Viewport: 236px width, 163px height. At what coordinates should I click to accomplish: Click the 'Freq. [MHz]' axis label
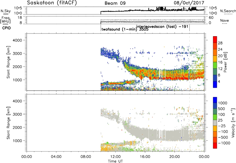click(6, 20)
